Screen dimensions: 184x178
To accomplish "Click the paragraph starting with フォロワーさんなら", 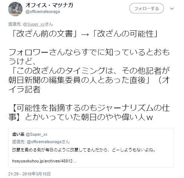I will click(x=89, y=57).
